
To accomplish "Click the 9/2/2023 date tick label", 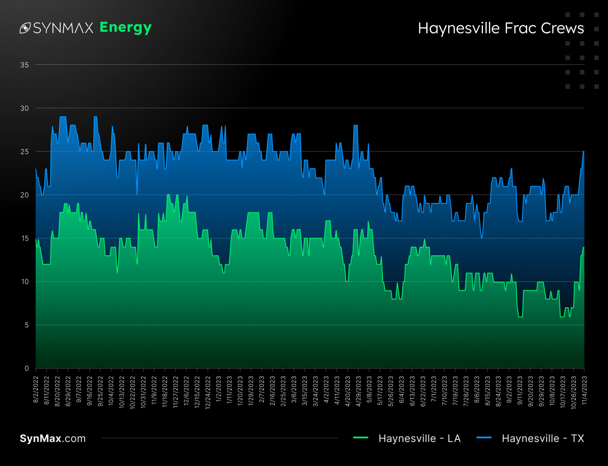I will 509,390.
